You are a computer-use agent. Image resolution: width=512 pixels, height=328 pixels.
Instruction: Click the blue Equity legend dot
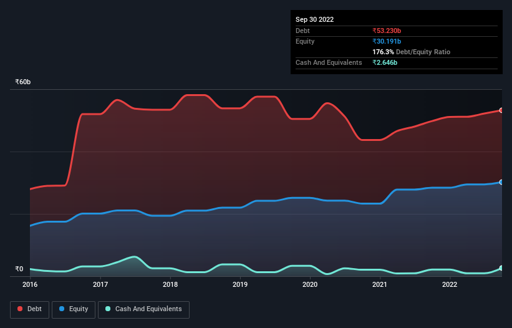coord(62,309)
